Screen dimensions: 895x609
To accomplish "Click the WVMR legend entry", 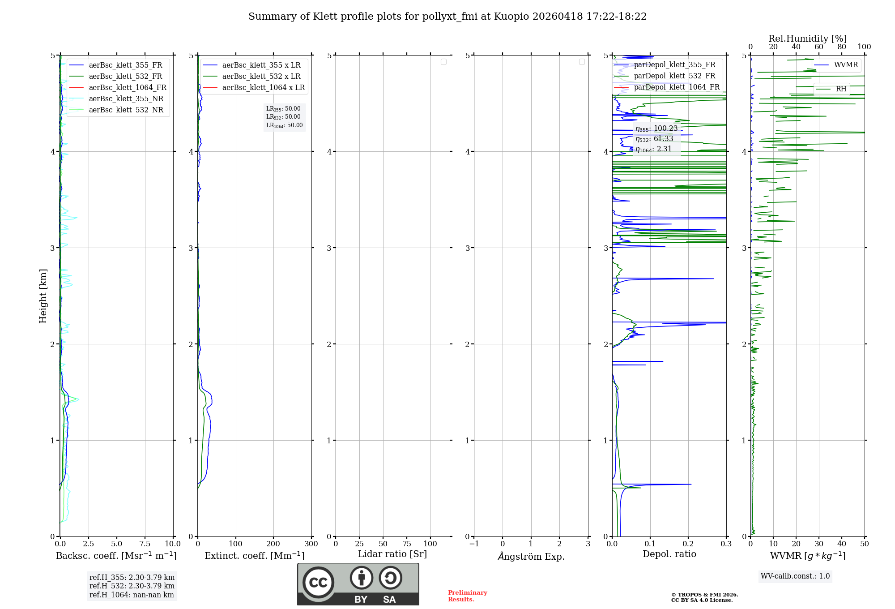I will (845, 65).
